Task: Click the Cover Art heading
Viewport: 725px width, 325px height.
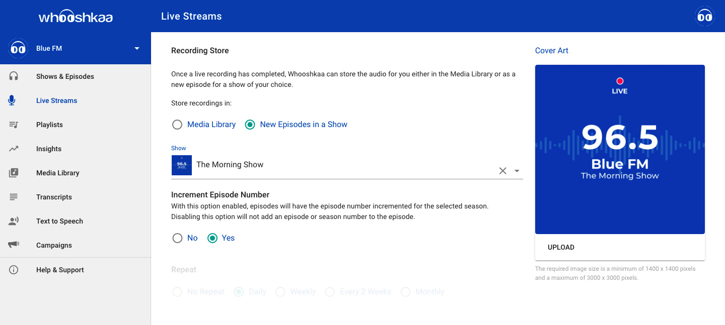Action: 552,51
